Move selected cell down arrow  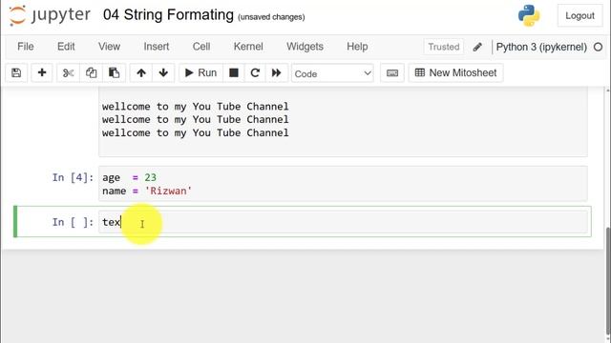point(163,72)
